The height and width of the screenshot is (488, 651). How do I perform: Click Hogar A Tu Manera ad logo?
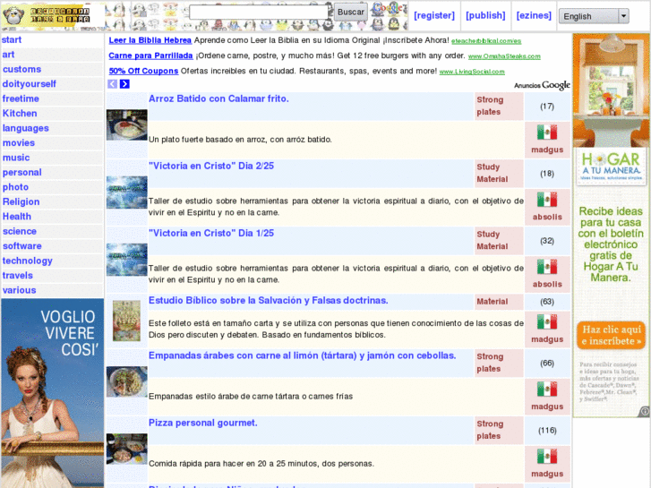611,167
